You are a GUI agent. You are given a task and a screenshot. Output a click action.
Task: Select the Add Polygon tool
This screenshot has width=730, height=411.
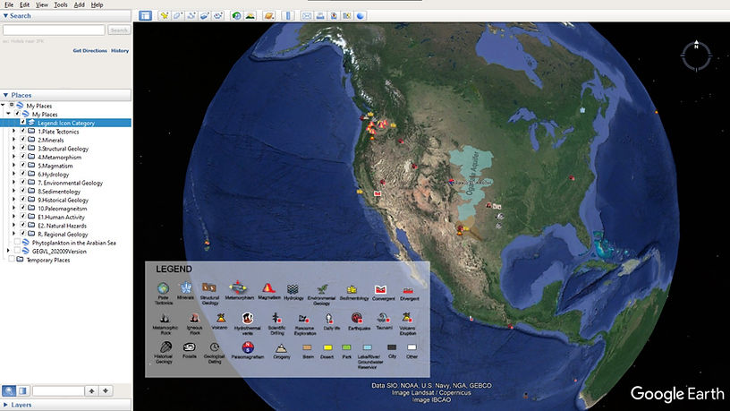(177, 15)
